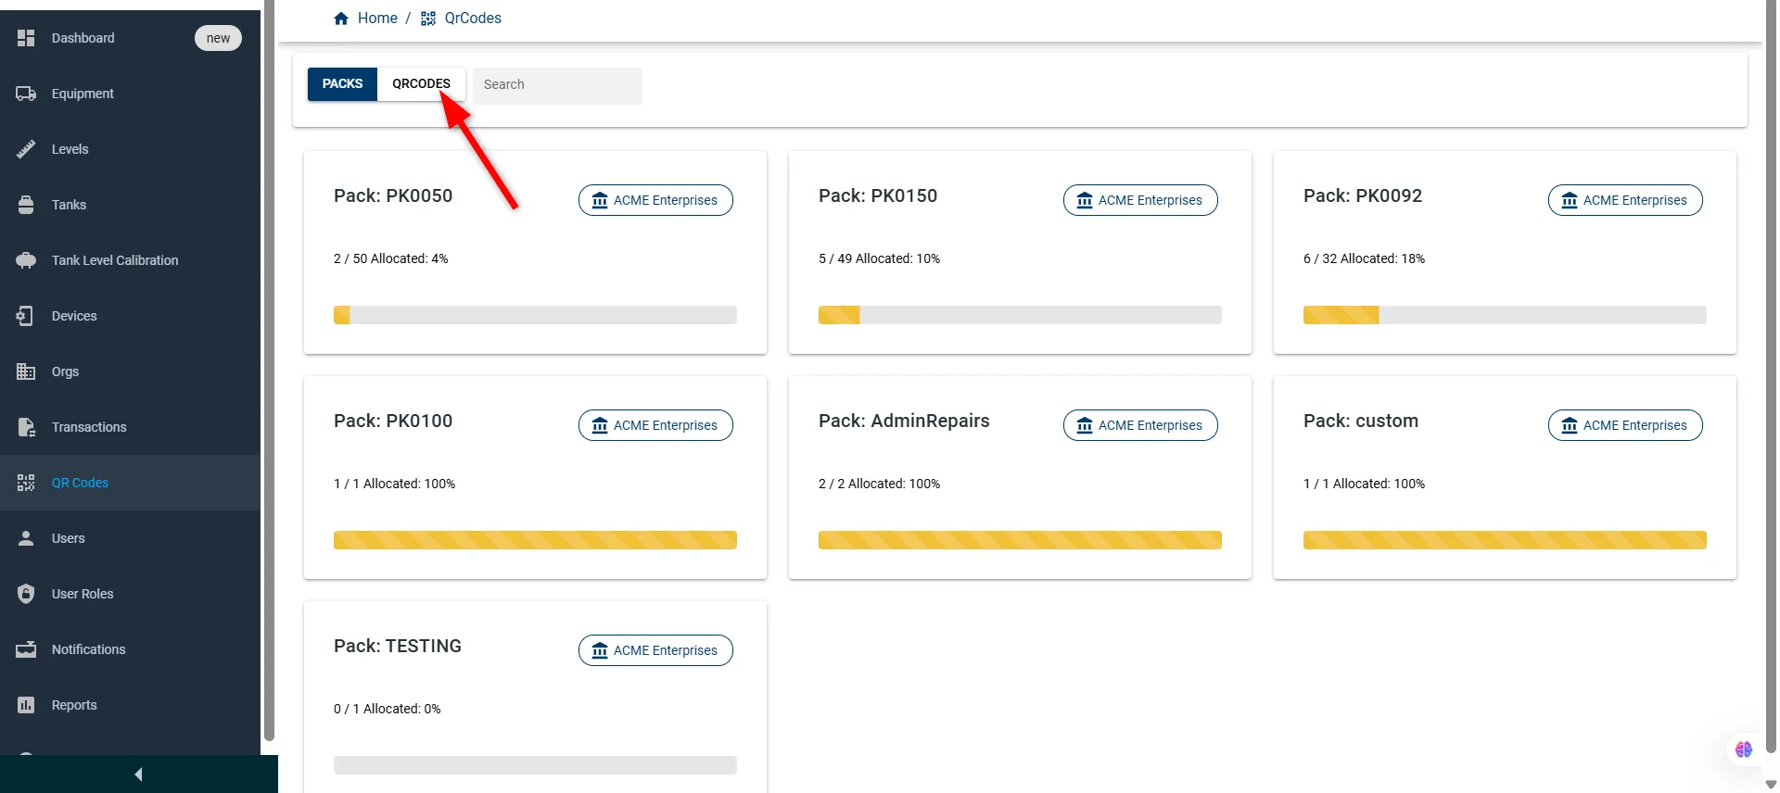Click the custom pack progress bar
The height and width of the screenshot is (793, 1780).
pos(1505,540)
